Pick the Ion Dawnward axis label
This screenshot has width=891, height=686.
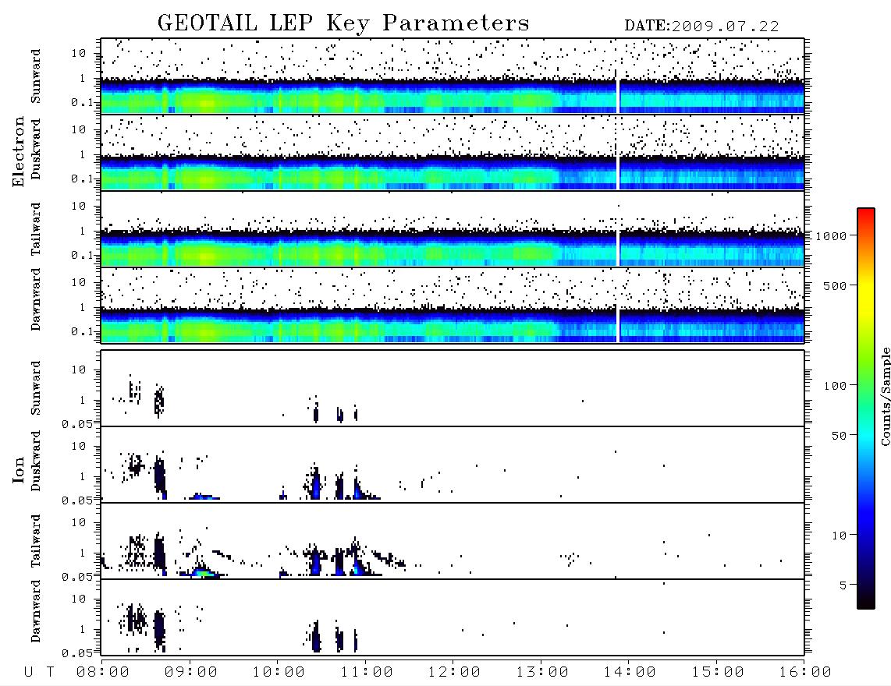pyautogui.click(x=36, y=611)
